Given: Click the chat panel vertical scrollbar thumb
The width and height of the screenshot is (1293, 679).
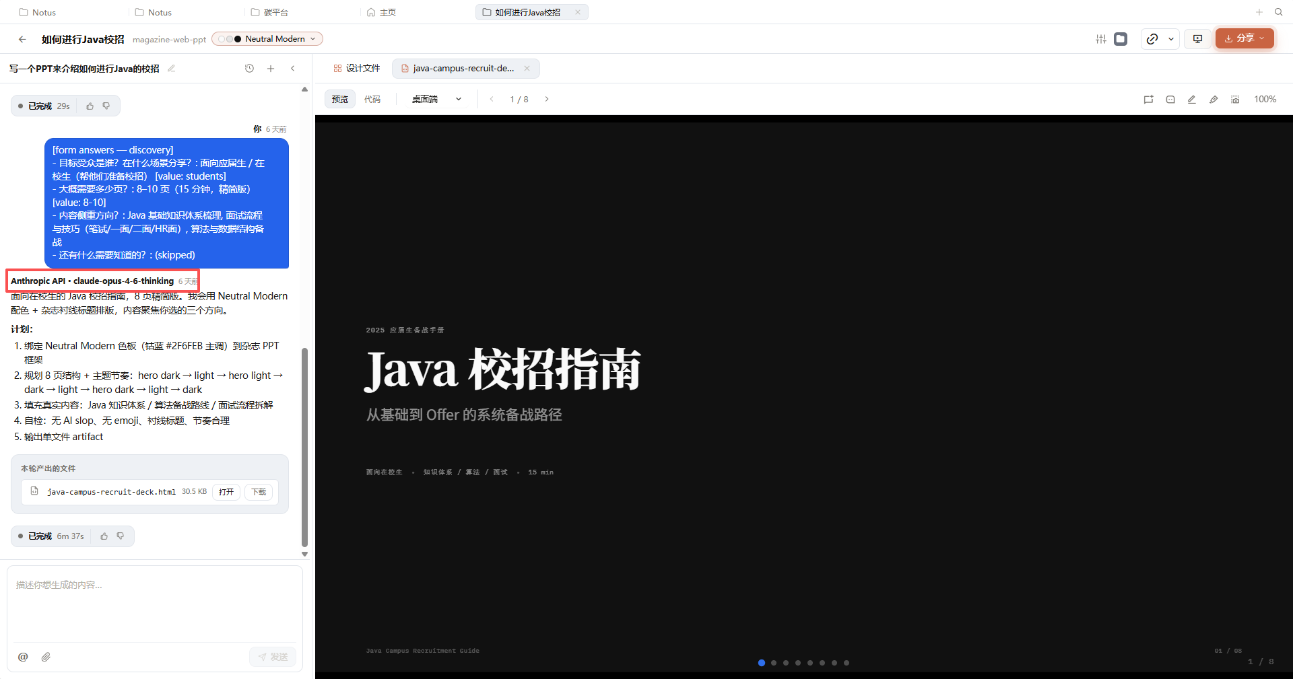Looking at the screenshot, I should coord(304,448).
